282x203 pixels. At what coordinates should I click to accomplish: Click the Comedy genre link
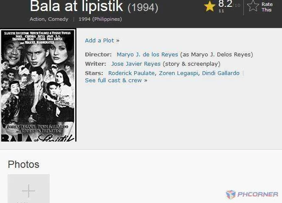[58, 19]
